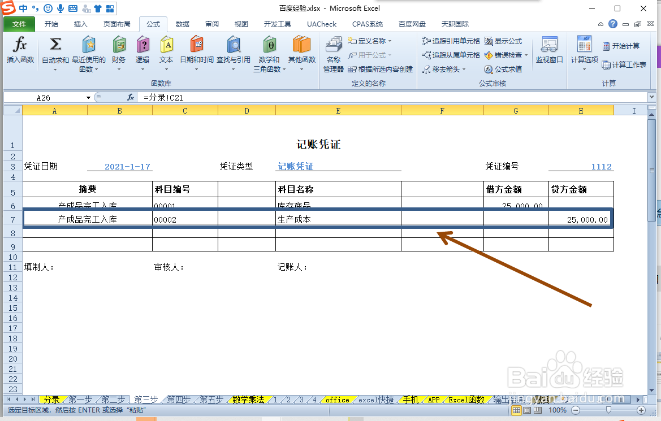661x421 pixels.
Task: Click the zoom in plus button
Action: pyautogui.click(x=641, y=410)
